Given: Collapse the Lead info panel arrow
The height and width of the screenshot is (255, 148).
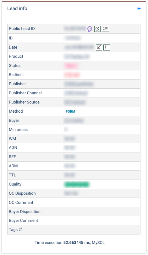Looking at the screenshot, I should click(x=139, y=9).
